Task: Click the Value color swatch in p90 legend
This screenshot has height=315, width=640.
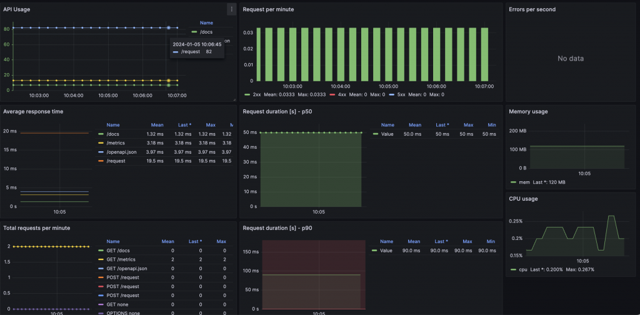Action: (x=374, y=251)
